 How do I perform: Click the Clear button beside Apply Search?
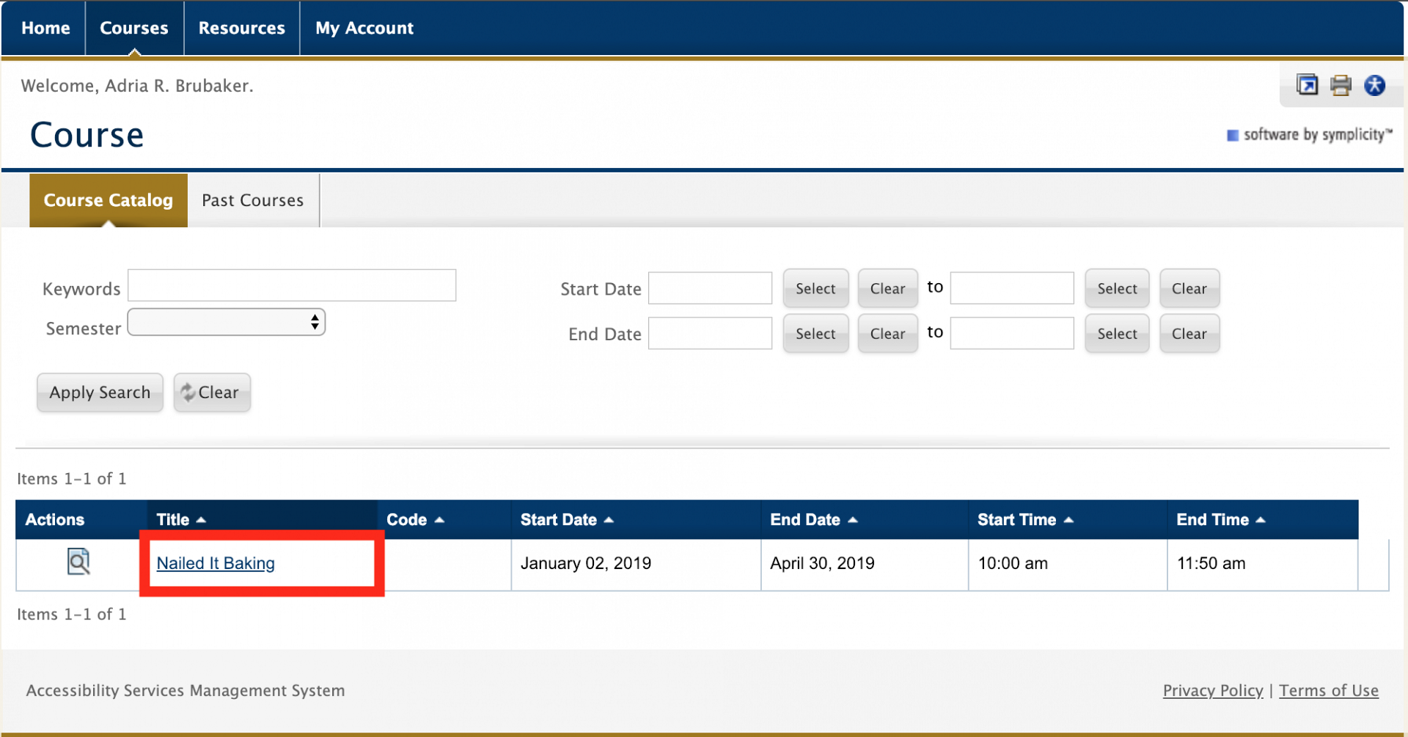[212, 392]
